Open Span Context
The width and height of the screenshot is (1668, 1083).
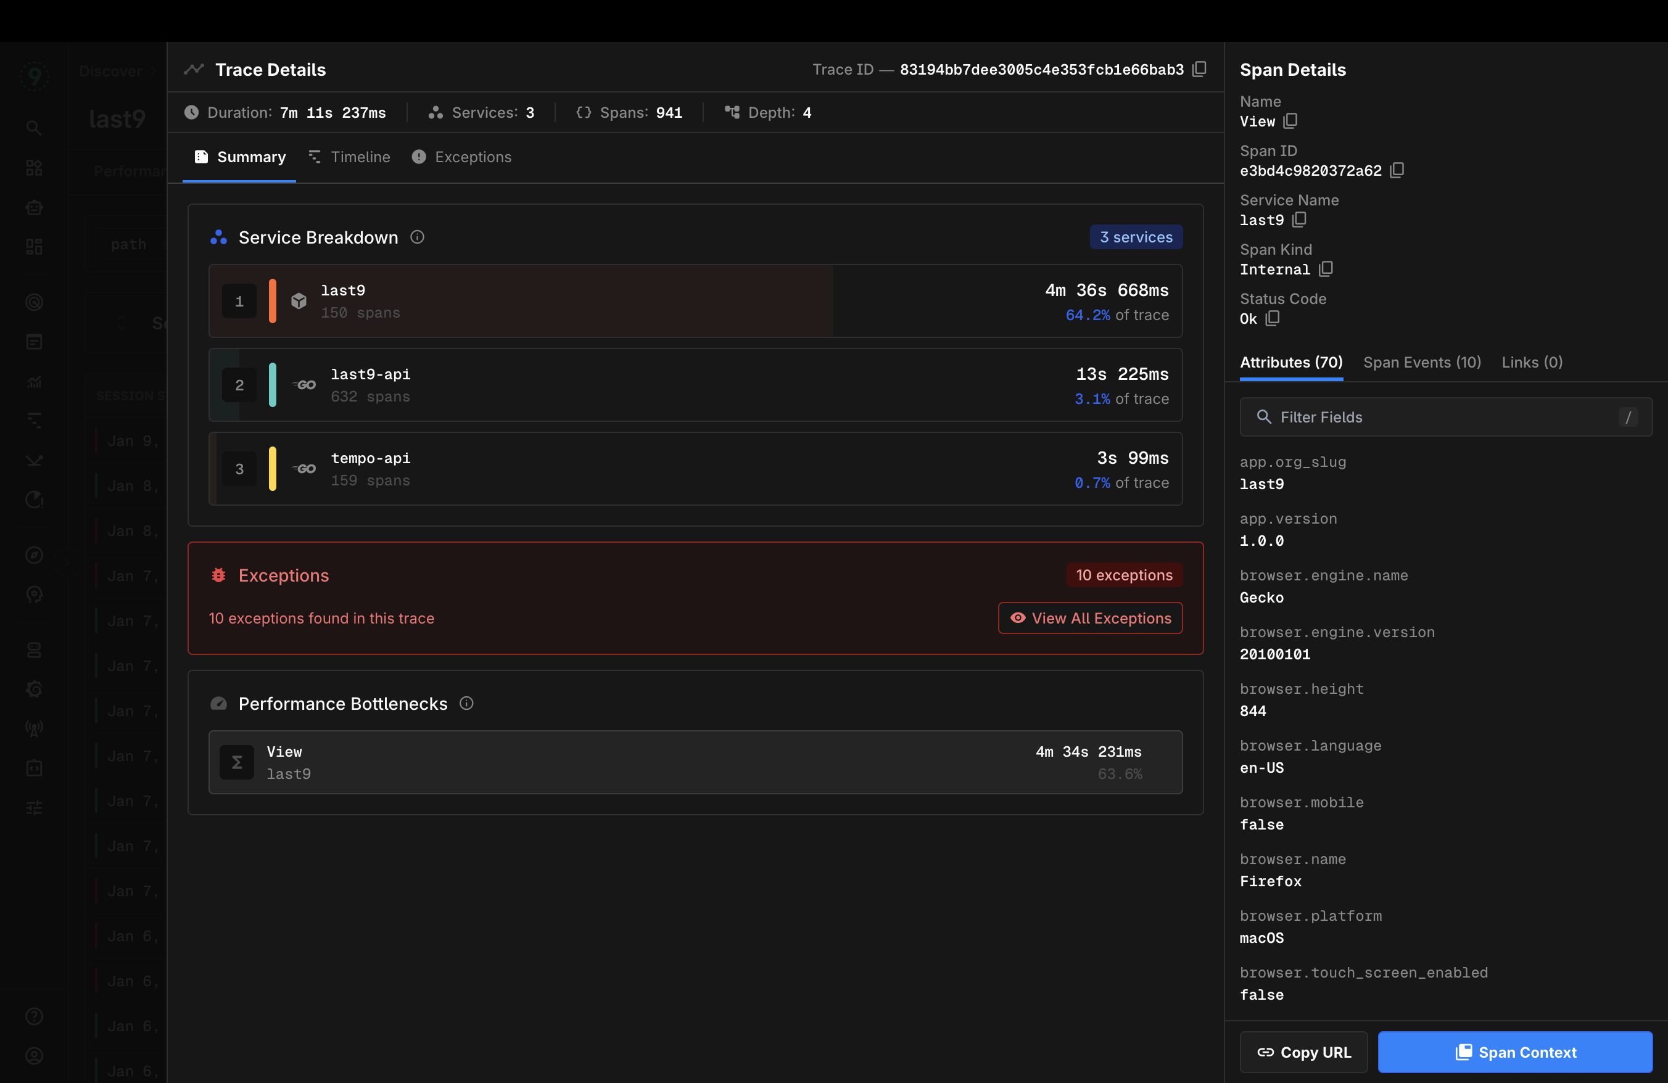coord(1514,1052)
